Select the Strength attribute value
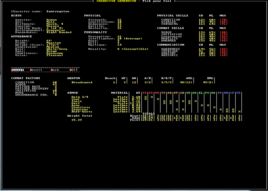This screenshot has width=268, height=191. tap(119, 20)
